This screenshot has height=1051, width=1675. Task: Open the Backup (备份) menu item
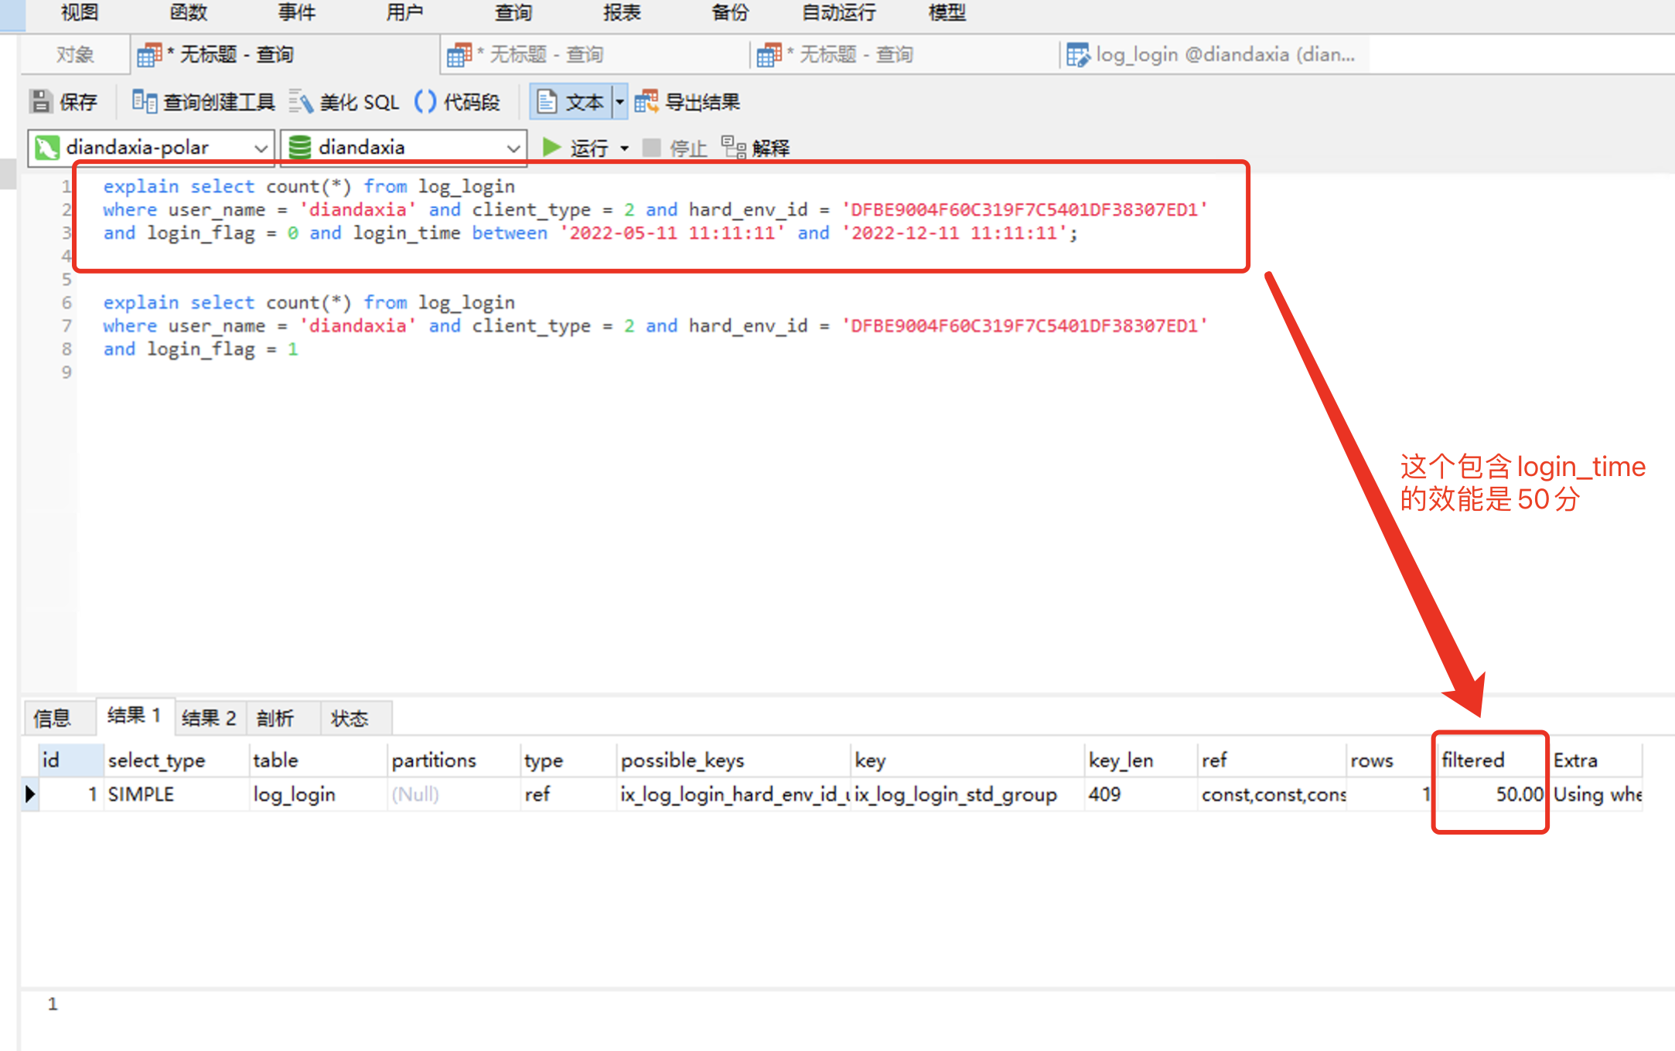[x=729, y=12]
